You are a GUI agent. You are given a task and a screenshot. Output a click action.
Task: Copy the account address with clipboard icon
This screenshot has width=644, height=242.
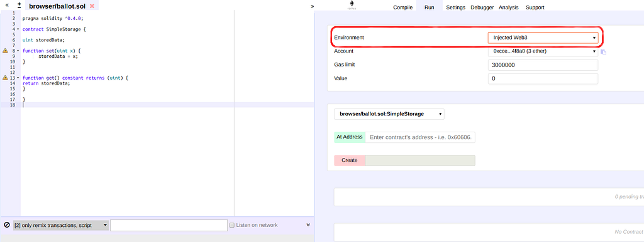pyautogui.click(x=603, y=51)
